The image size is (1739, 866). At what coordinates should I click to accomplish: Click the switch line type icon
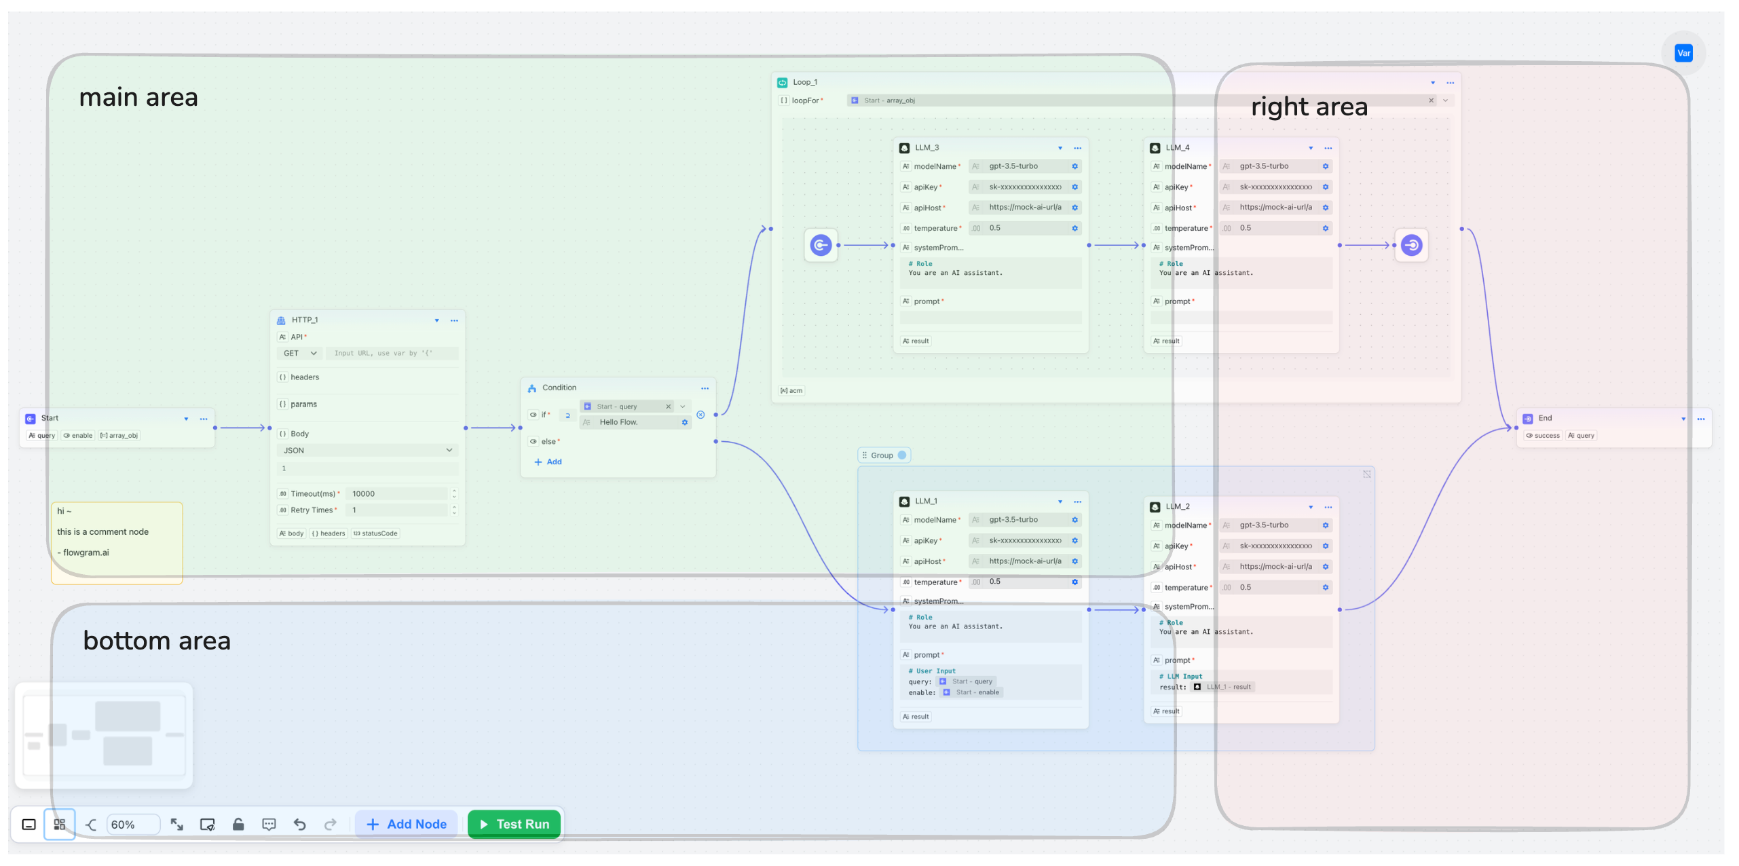tap(91, 824)
